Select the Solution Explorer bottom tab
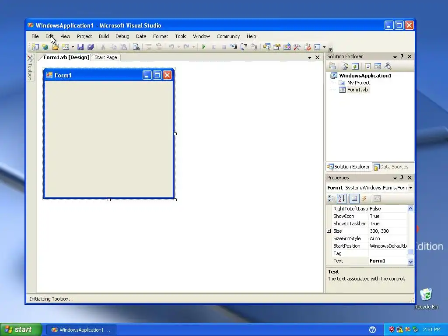Image resolution: width=448 pixels, height=336 pixels. click(x=349, y=167)
